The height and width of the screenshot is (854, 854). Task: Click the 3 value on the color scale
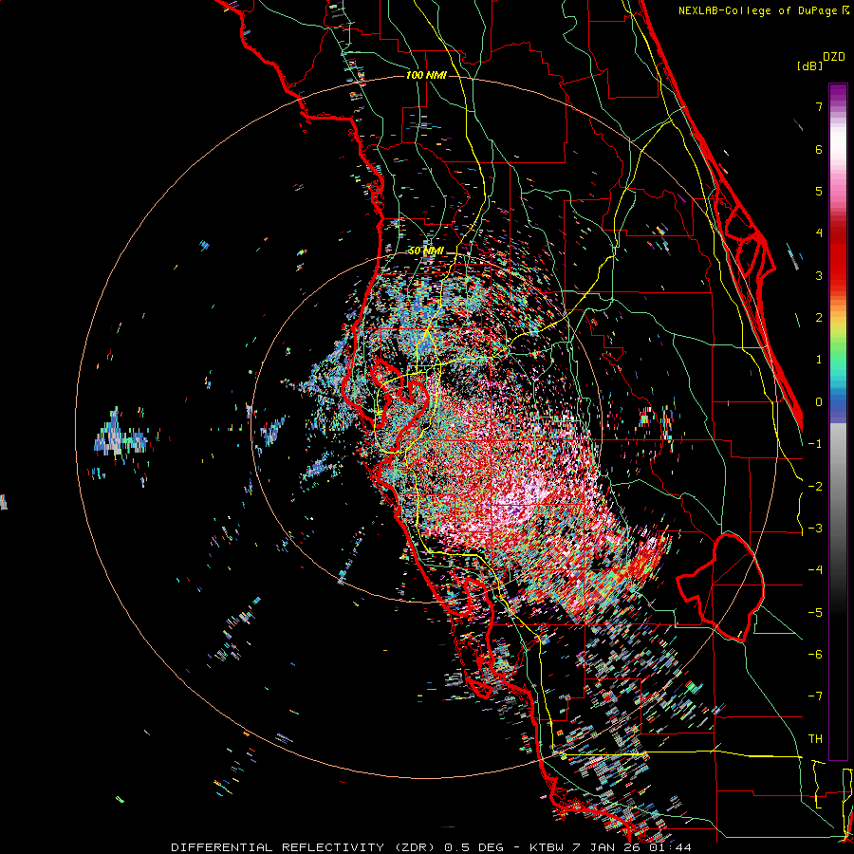(819, 275)
